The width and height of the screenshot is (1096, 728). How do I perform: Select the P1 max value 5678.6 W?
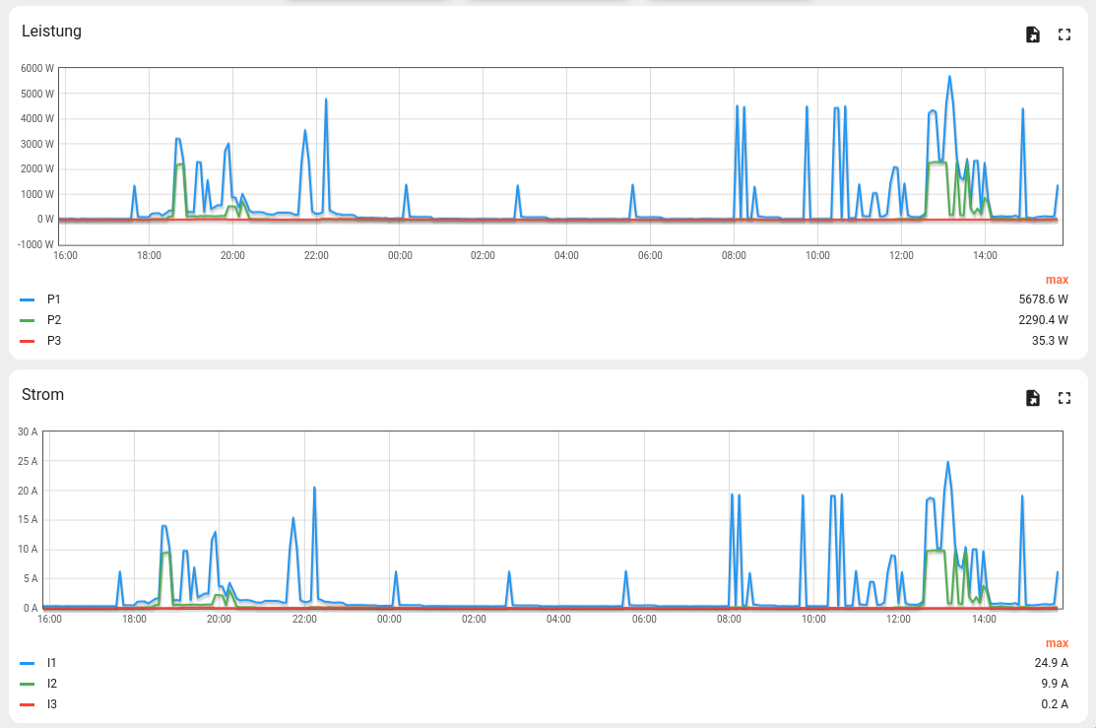(1043, 298)
